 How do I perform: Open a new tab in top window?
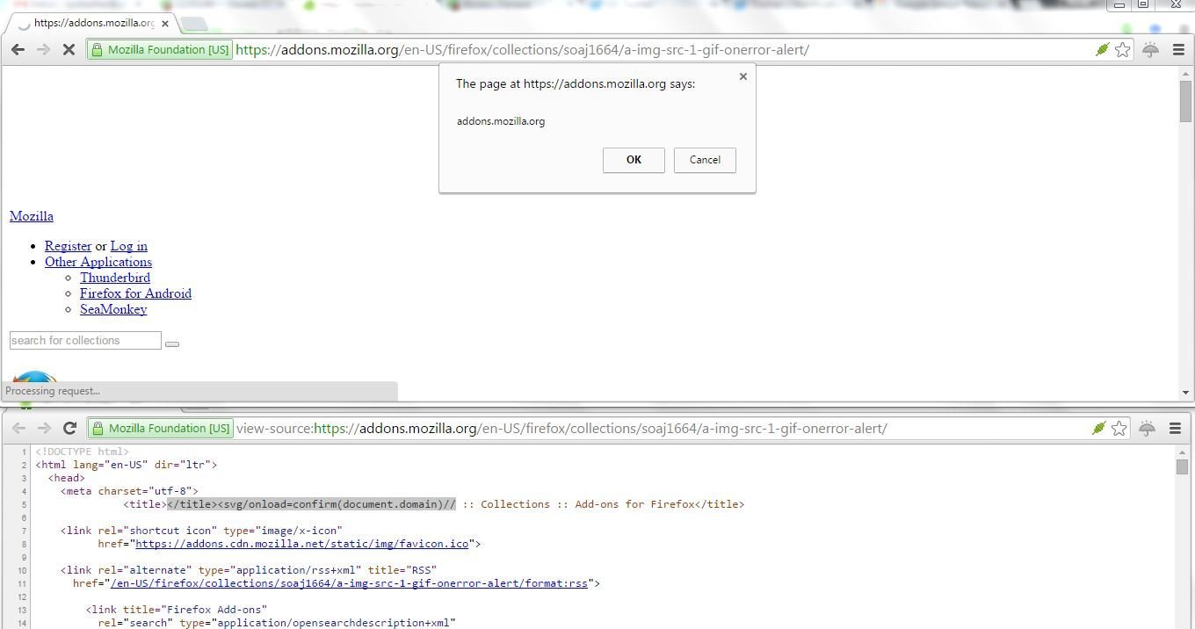(194, 24)
